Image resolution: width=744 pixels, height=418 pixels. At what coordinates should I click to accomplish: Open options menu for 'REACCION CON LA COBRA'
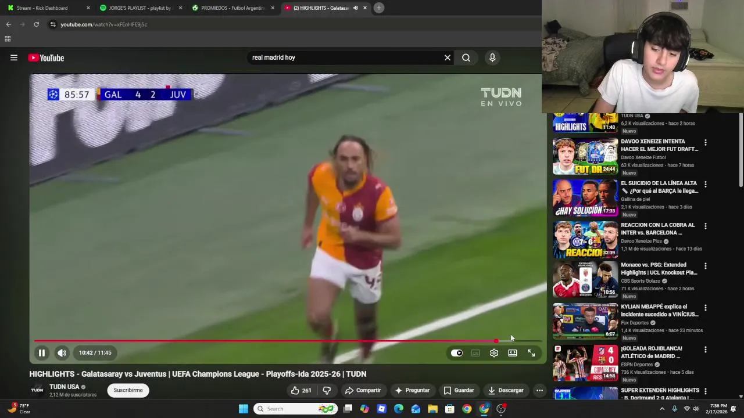(x=706, y=226)
